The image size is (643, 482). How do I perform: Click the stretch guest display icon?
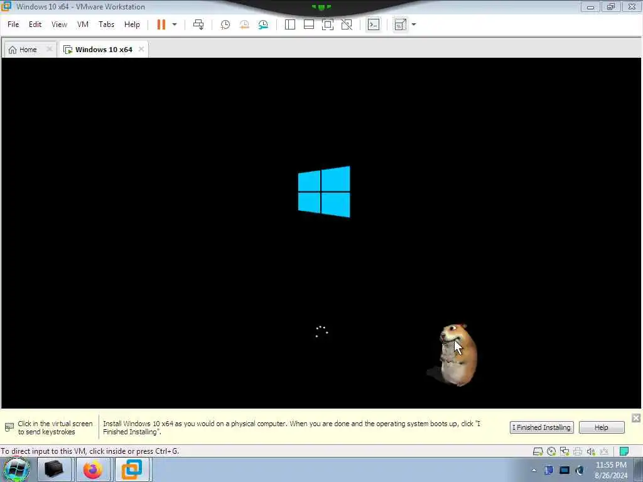pos(400,24)
